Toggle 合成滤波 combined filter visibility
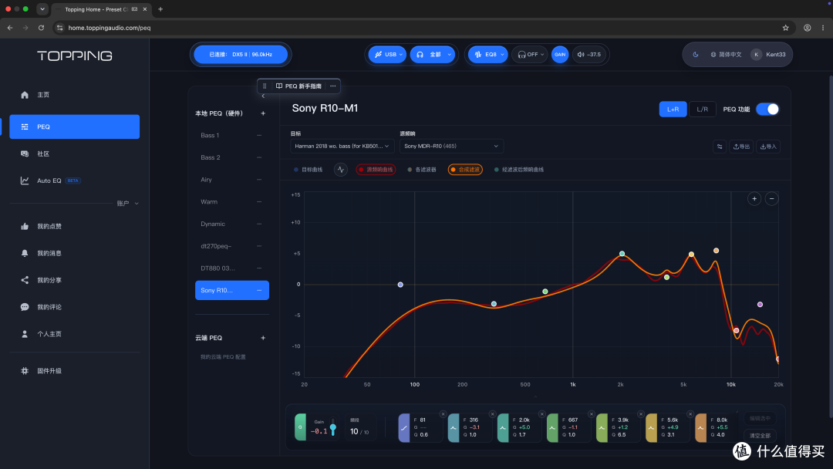The image size is (833, 469). [465, 170]
